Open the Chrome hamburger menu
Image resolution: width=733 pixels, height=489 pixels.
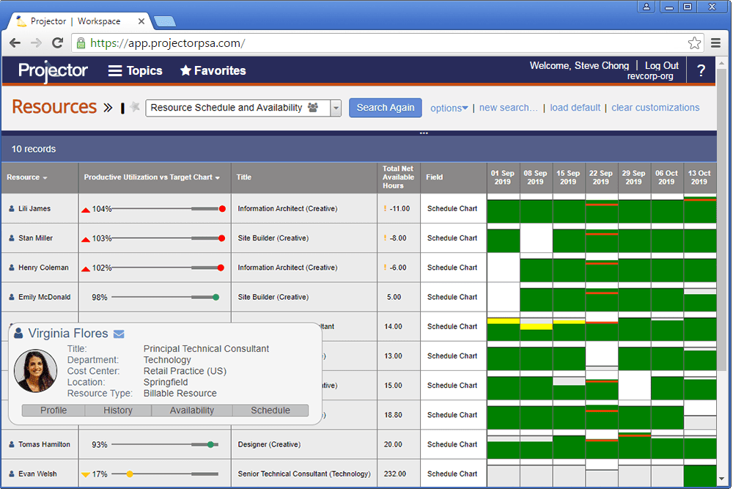point(716,43)
